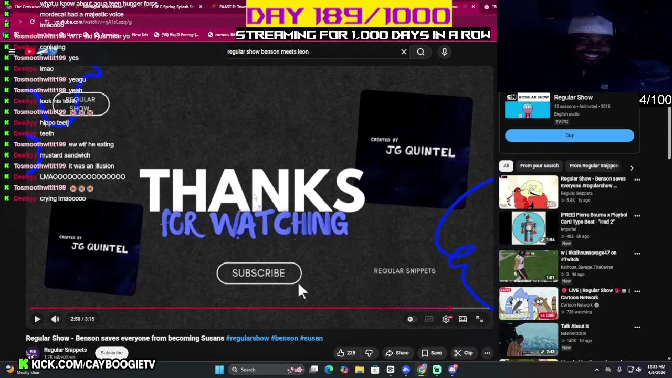Open options for 'Benson saves Everyone' suggestion

(x=637, y=180)
